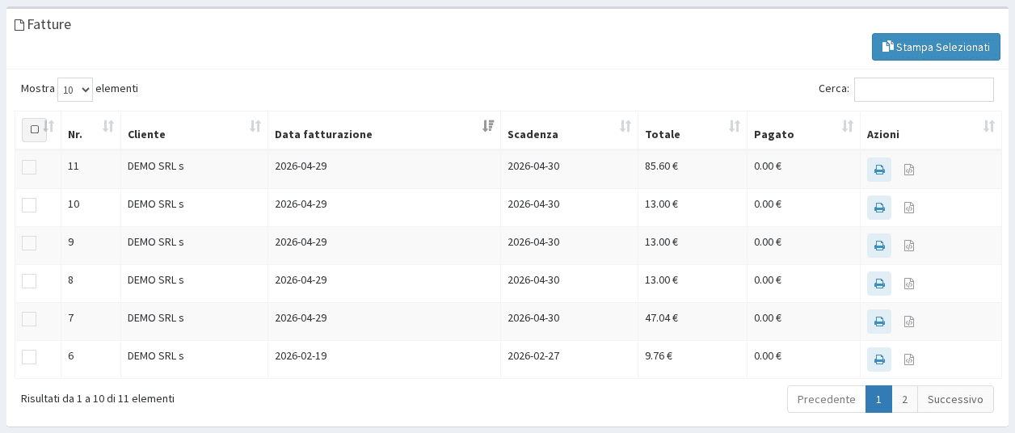Check the box for invoice 7
Image resolution: width=1015 pixels, height=433 pixels.
click(29, 319)
